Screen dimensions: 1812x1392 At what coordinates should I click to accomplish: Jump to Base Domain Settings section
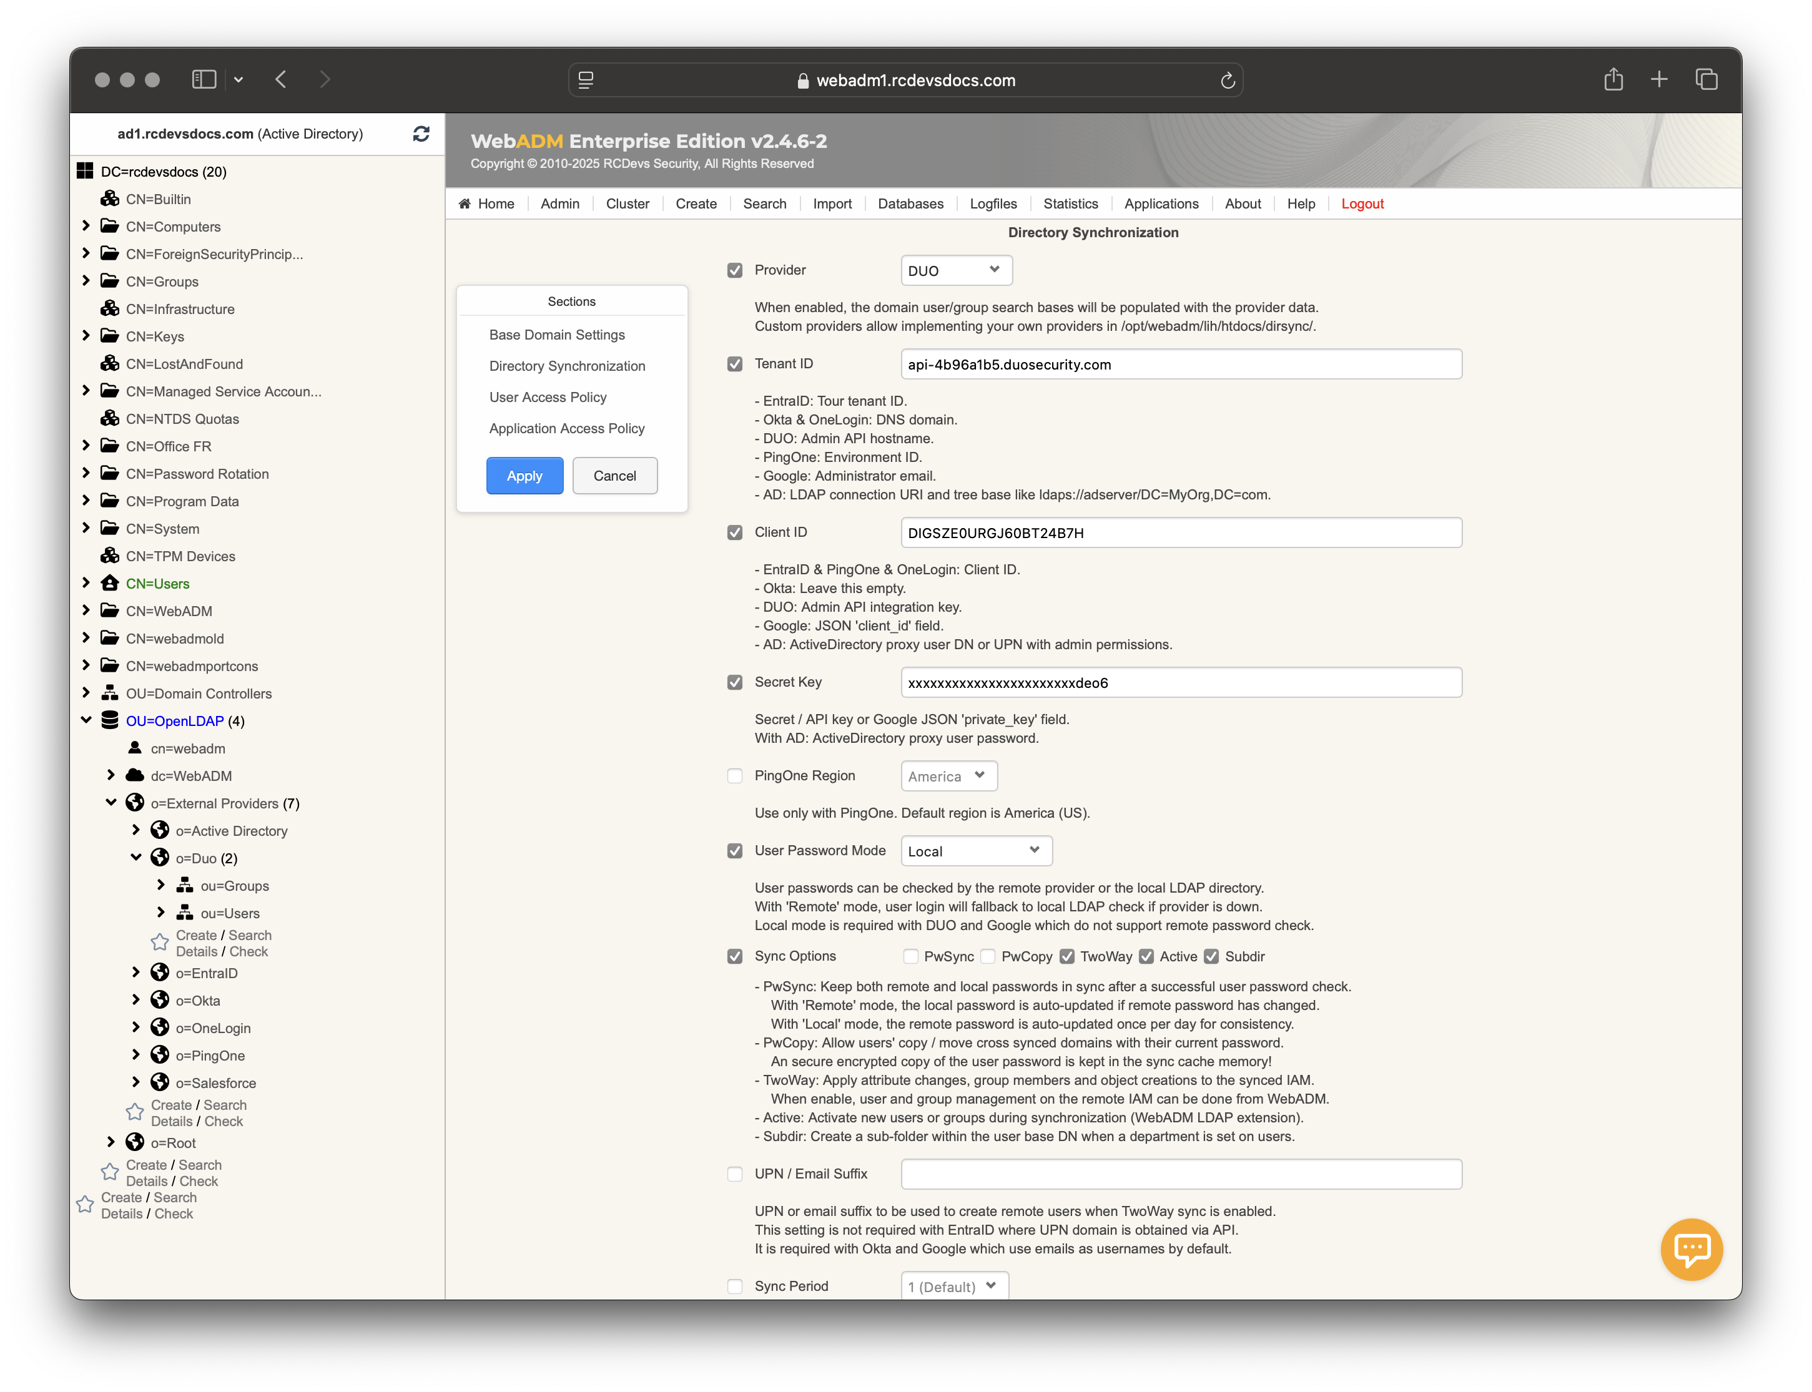click(x=556, y=335)
